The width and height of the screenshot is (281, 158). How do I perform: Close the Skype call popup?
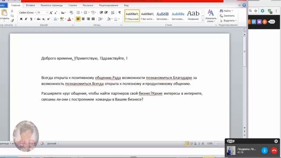pos(276,141)
